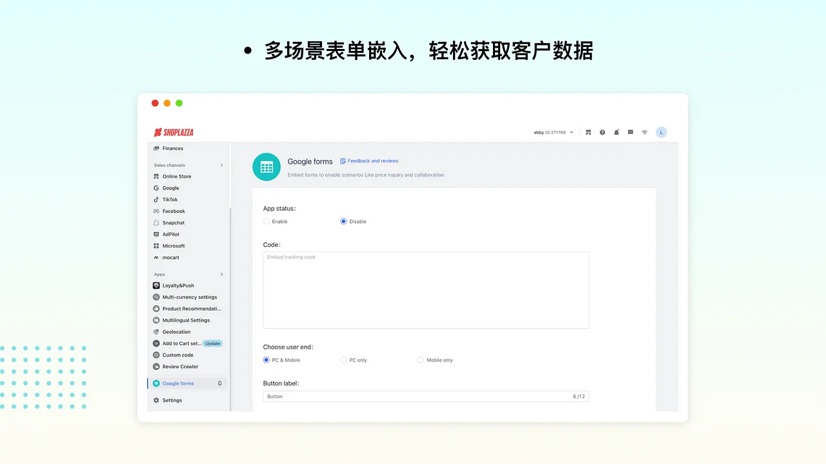Click the AdPilot label in sidebar
This screenshot has height=464, width=826.
coord(171,235)
